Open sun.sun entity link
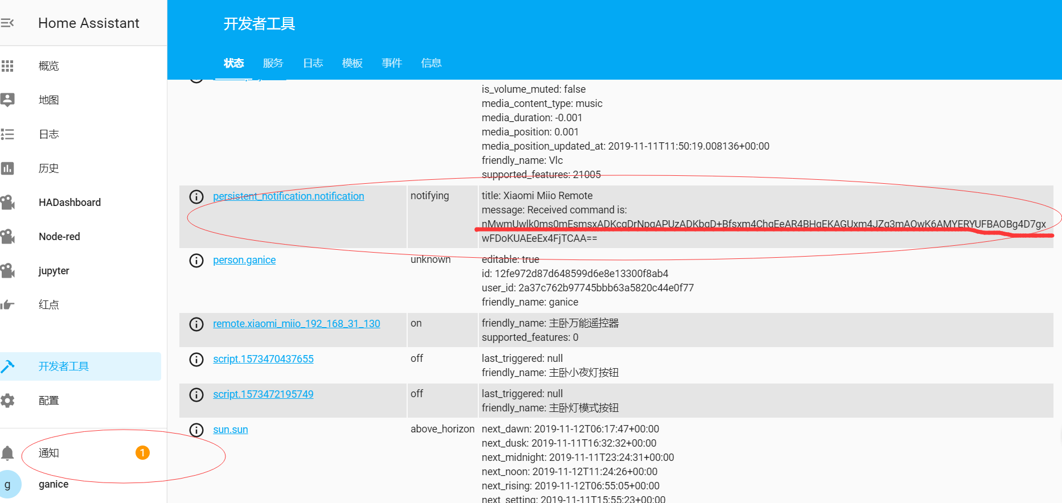The image size is (1062, 503). (x=231, y=430)
